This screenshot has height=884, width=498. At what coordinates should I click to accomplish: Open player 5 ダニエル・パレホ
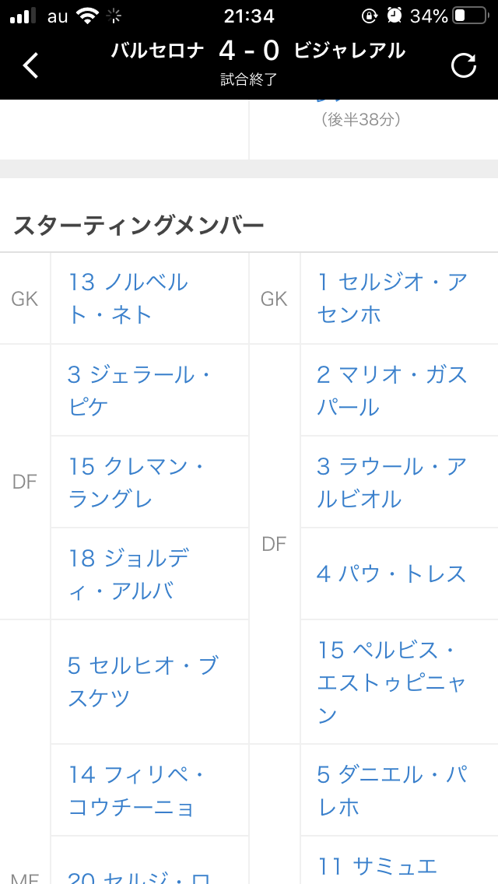point(392,791)
